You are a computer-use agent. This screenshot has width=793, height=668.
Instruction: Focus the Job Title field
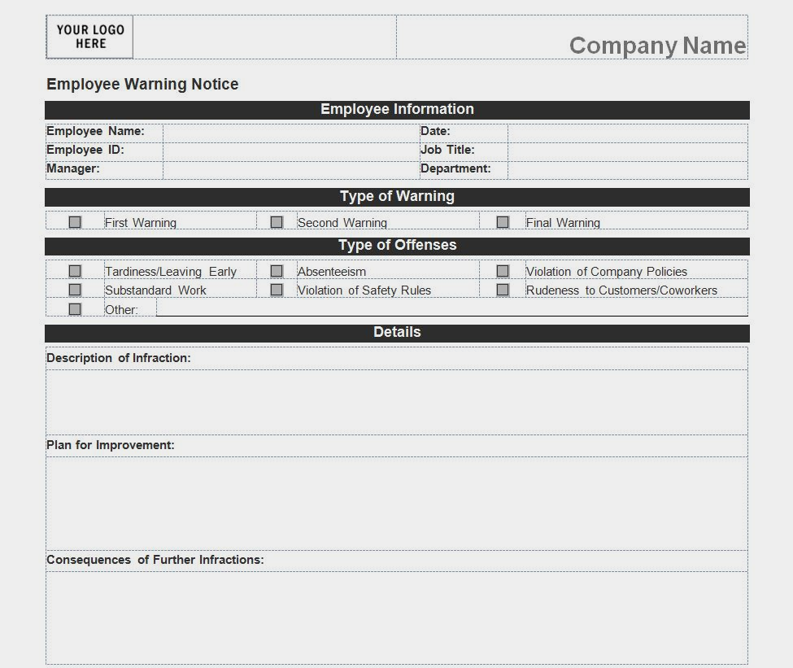coord(627,151)
